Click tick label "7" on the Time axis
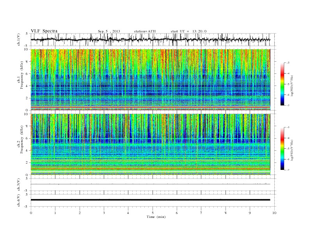The image size is (309, 239). 201,213
